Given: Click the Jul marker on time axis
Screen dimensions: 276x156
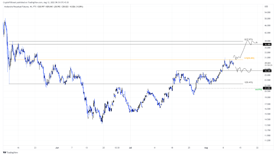Looking at the screenshot, I should tap(130, 148).
